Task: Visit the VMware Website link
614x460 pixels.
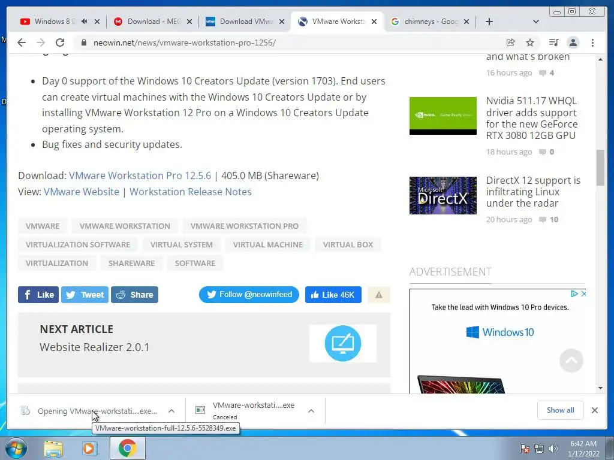Action: (82, 192)
